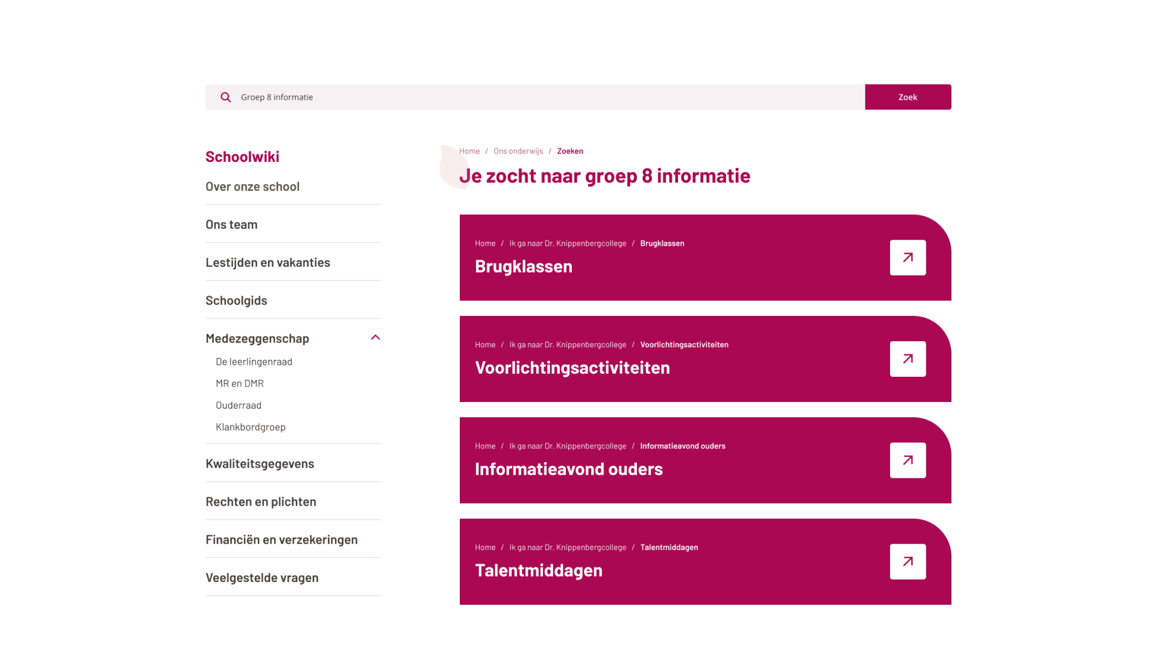Open MR en DMR submenu item
1157x650 pixels.
click(x=240, y=383)
